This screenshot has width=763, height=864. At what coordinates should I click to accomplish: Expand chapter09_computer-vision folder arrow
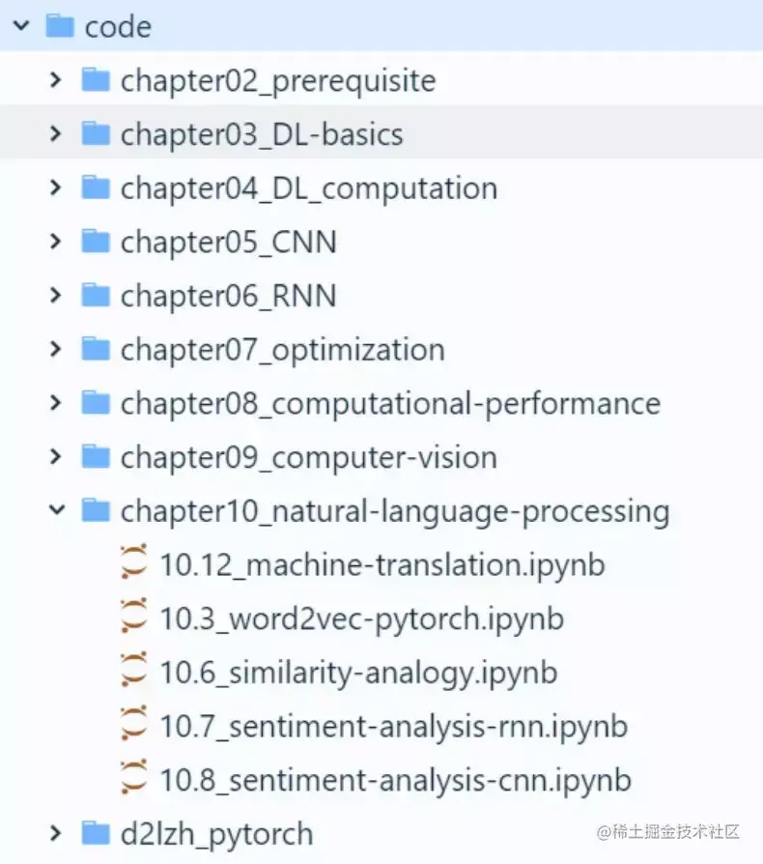56,457
